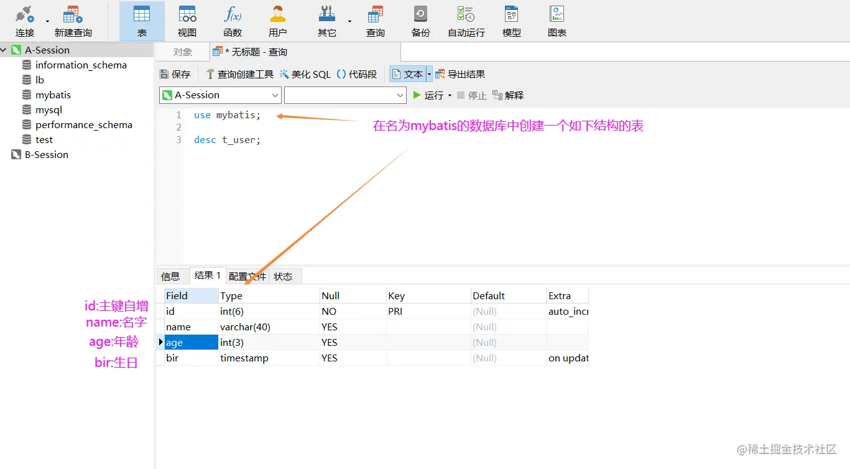Open the Connection (连接) tool
The height and width of the screenshot is (469, 850).
tap(25, 21)
